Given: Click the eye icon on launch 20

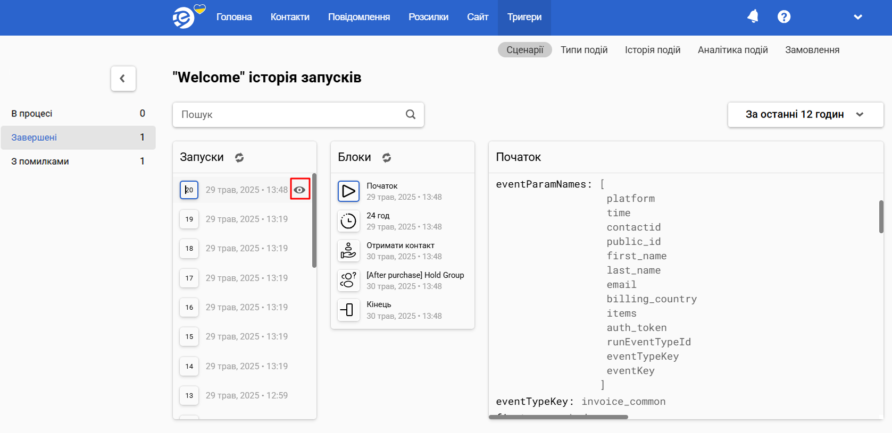Looking at the screenshot, I should click(300, 190).
